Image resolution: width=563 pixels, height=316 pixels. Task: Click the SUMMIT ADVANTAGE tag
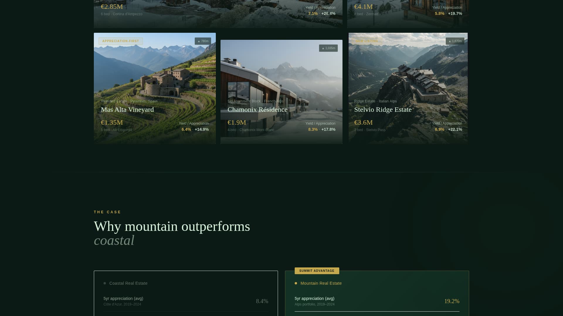(x=317, y=271)
